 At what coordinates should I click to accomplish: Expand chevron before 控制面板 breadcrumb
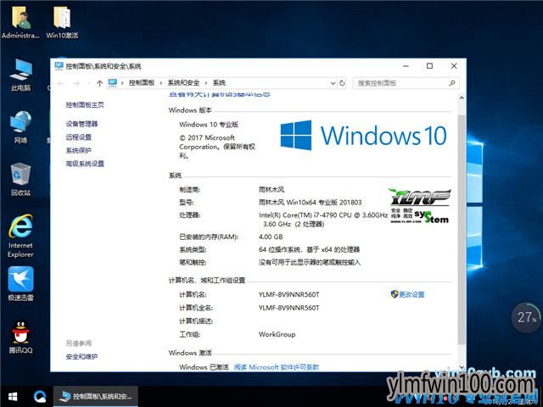point(122,83)
